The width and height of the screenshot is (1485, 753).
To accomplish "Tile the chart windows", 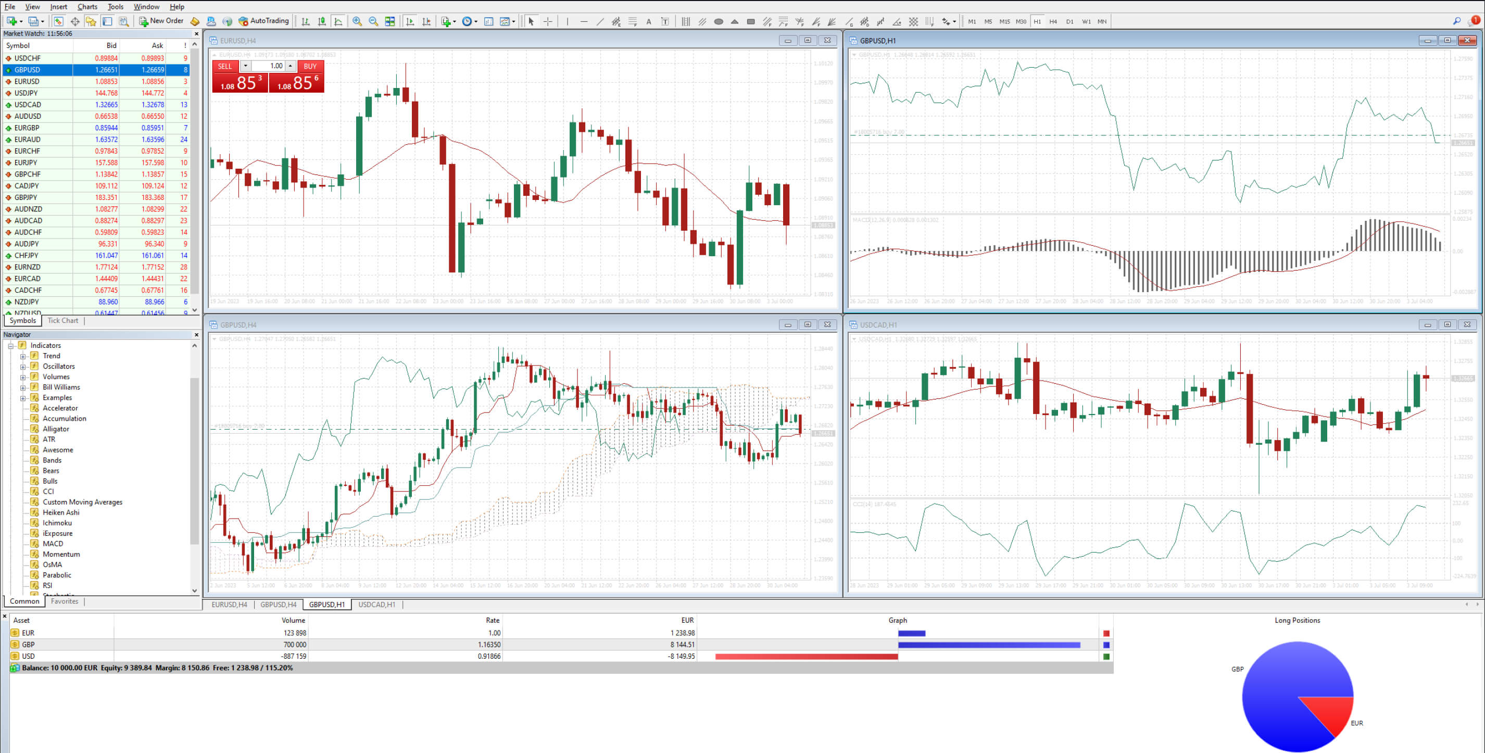I will coord(391,21).
